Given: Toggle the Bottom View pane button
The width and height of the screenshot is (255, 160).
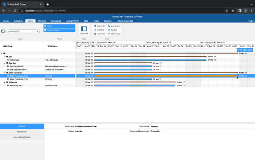Looking at the screenshot, I should (x=59, y=30).
